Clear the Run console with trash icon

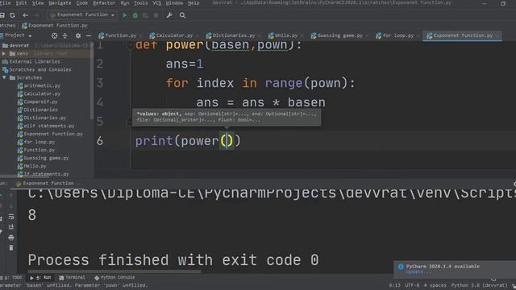(10, 247)
